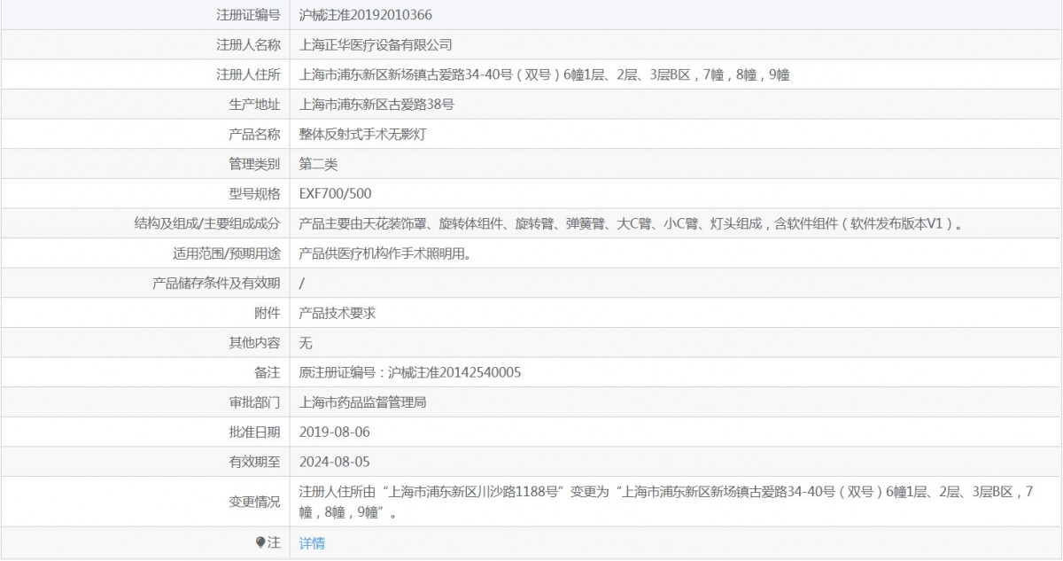Open the 详情 details link
Screen dimensions: 1063x561
pos(312,543)
